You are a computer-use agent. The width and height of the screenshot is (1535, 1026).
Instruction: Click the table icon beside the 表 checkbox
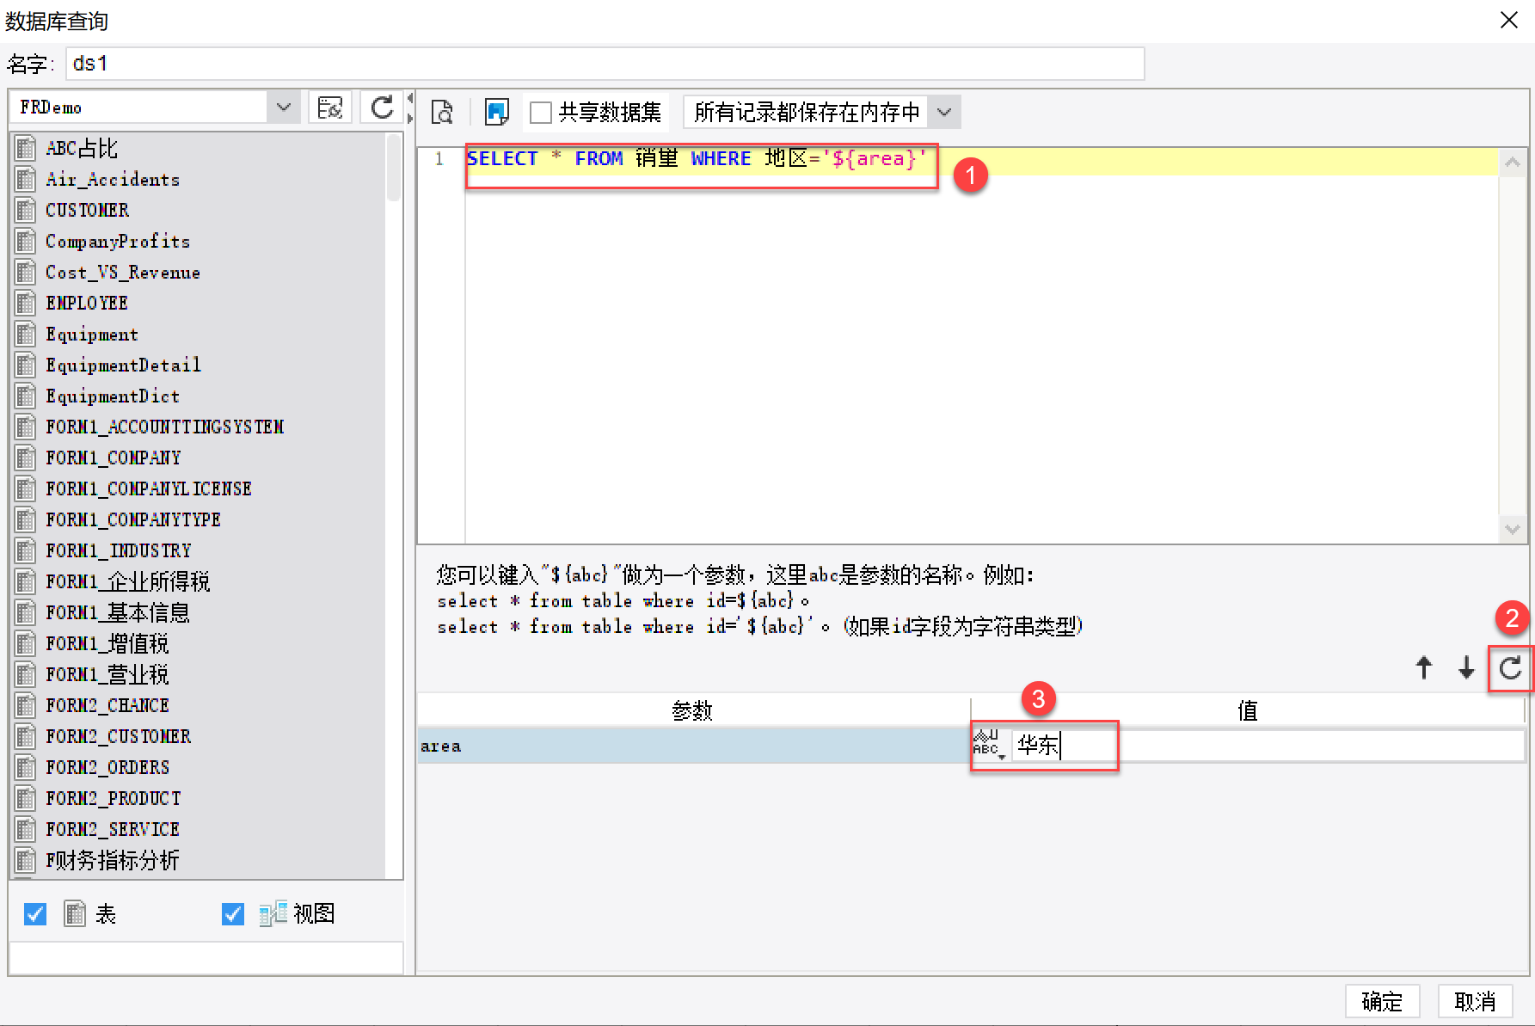76,913
